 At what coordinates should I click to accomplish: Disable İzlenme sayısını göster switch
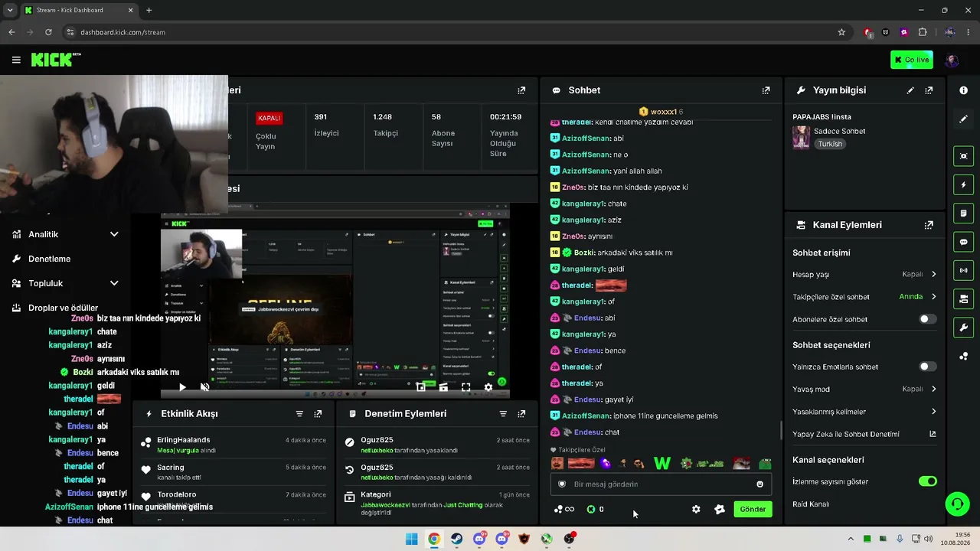click(927, 481)
